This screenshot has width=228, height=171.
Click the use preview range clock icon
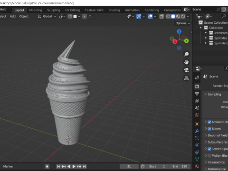pyautogui.click(x=142, y=166)
